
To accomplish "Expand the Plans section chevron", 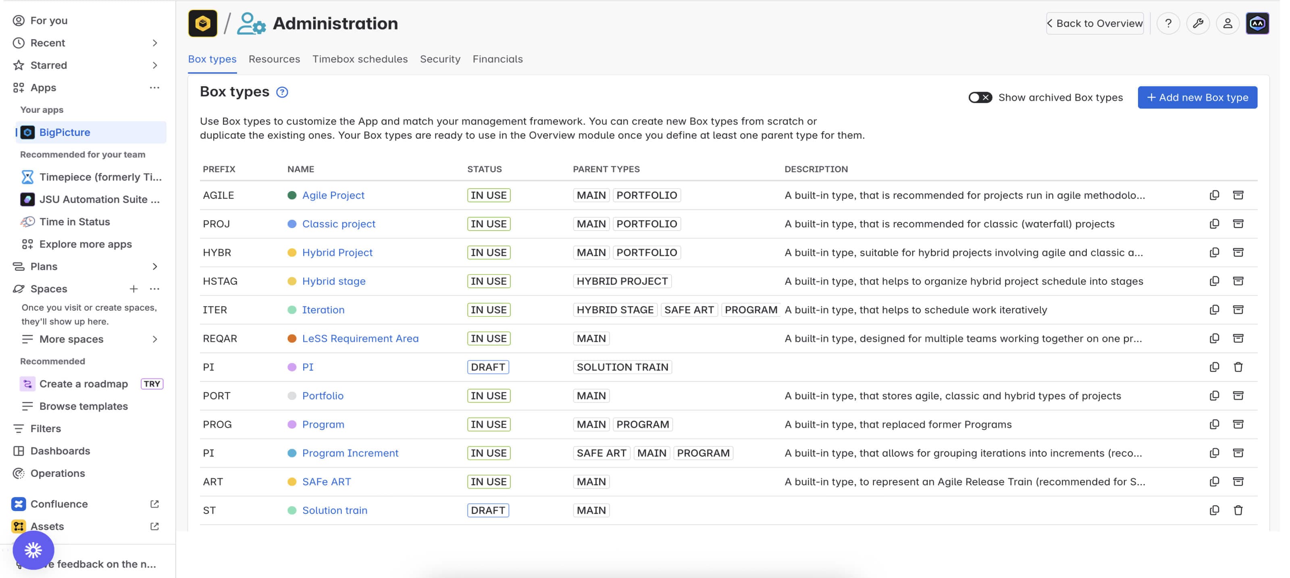I will [x=155, y=266].
